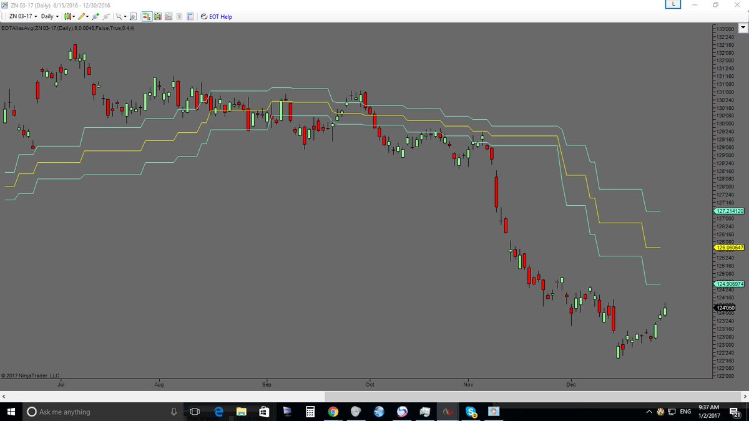Click the NinjaTrader chart window icon
The height and width of the screenshot is (421, 749).
pos(5,5)
